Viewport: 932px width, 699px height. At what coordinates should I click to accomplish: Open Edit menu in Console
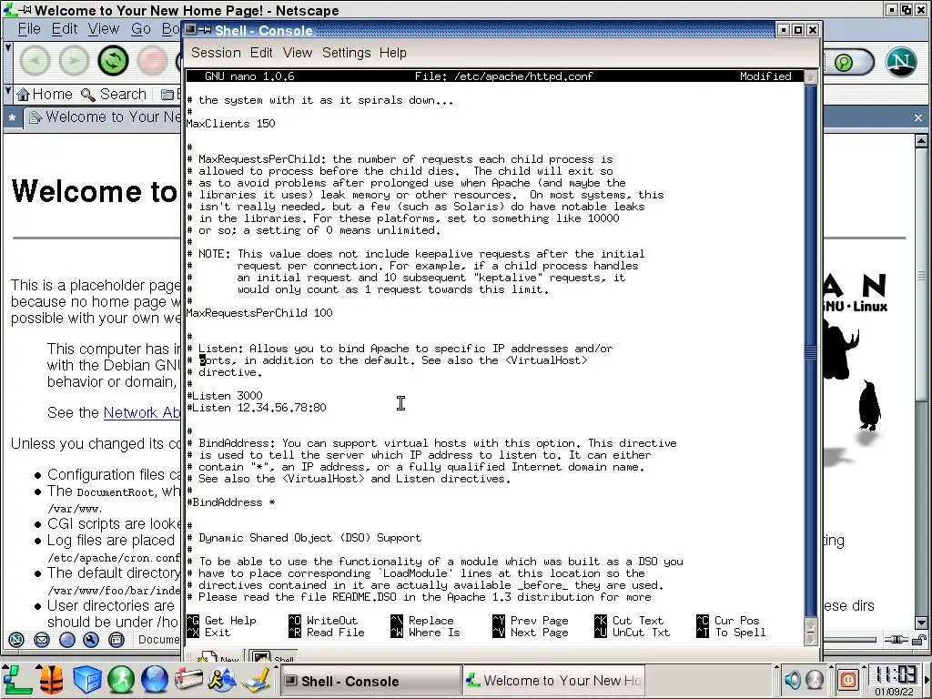click(x=261, y=52)
